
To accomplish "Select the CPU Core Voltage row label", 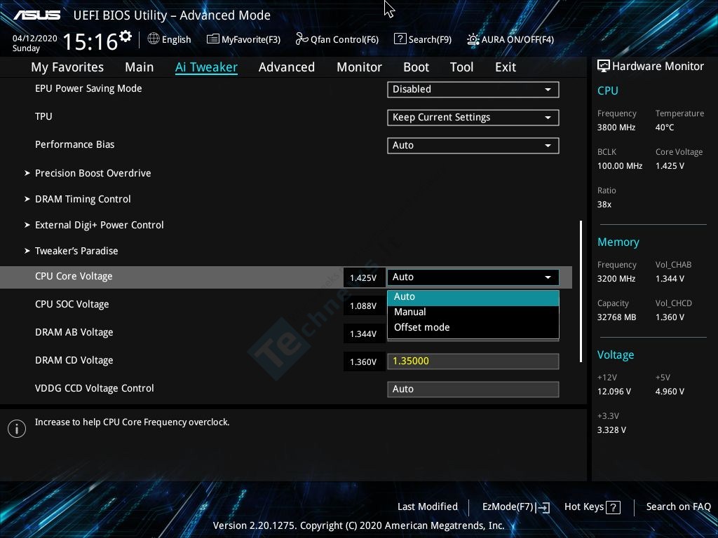I will tap(74, 276).
